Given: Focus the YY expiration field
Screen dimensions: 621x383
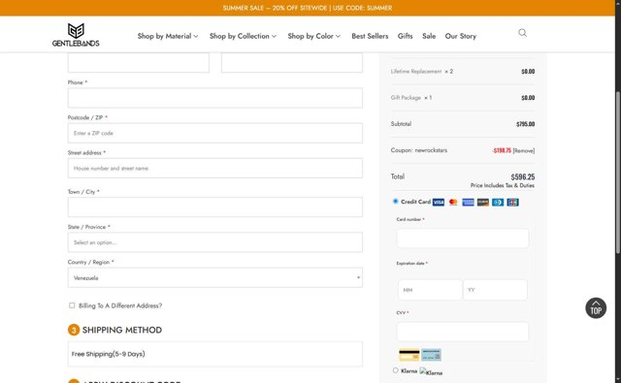Looking at the screenshot, I should pos(495,290).
